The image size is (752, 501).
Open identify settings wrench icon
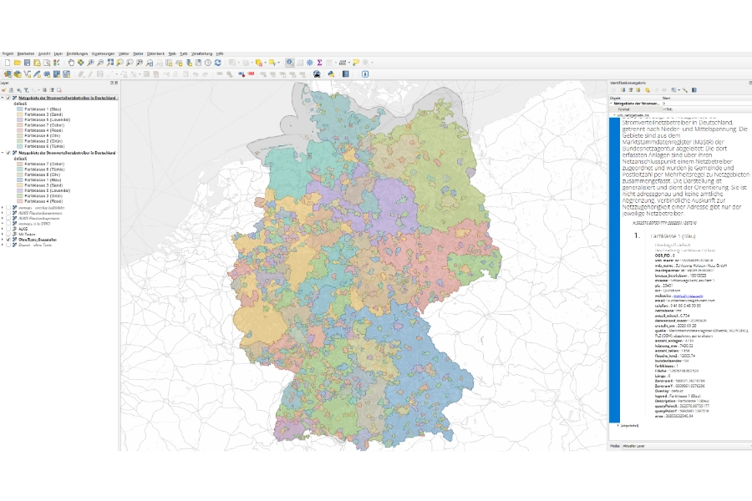(685, 89)
